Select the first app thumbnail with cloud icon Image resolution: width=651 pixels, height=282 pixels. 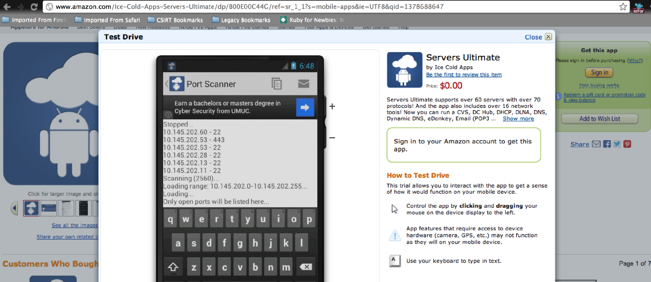point(31,208)
